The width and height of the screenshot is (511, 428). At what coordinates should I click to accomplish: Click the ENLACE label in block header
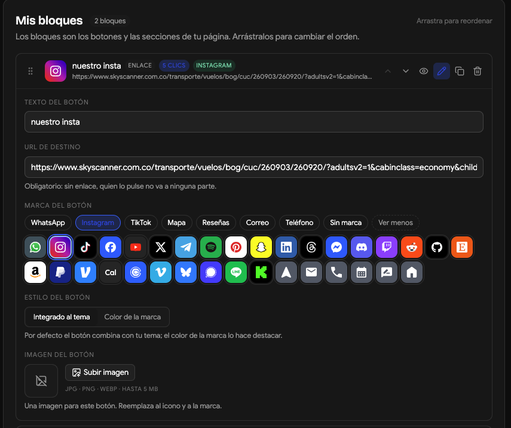click(140, 66)
